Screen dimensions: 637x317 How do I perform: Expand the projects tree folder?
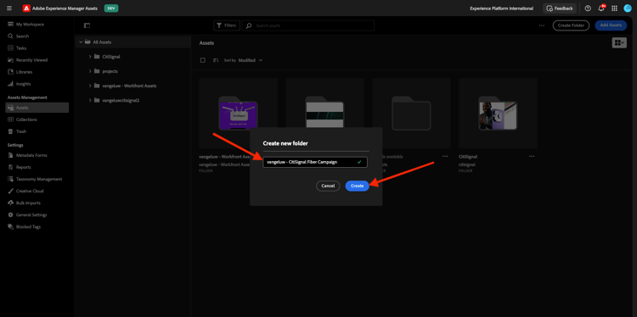90,71
